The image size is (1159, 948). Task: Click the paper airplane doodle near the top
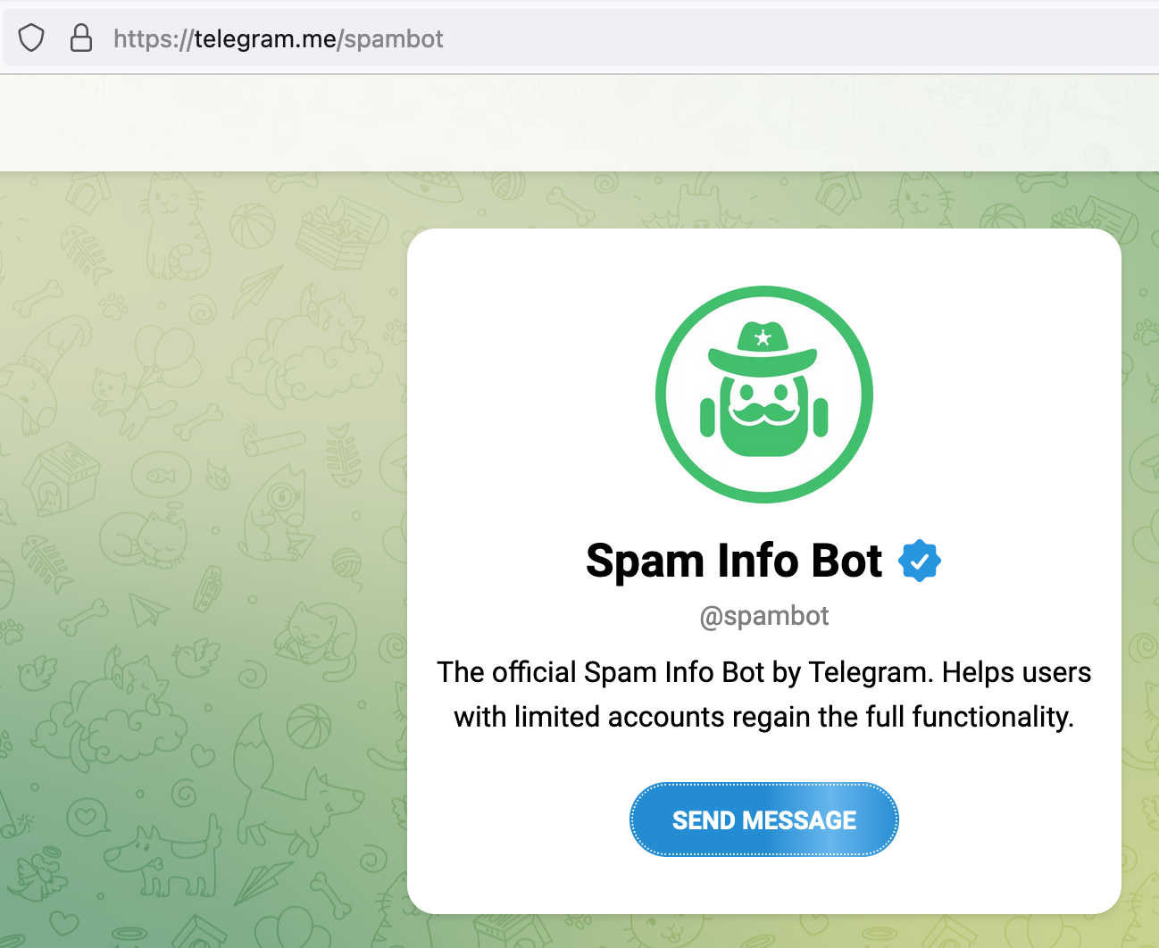257,290
